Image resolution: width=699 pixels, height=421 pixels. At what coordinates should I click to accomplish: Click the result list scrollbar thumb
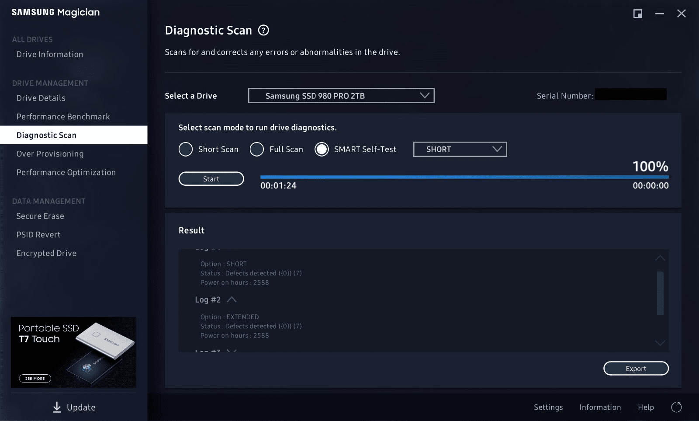tap(660, 293)
